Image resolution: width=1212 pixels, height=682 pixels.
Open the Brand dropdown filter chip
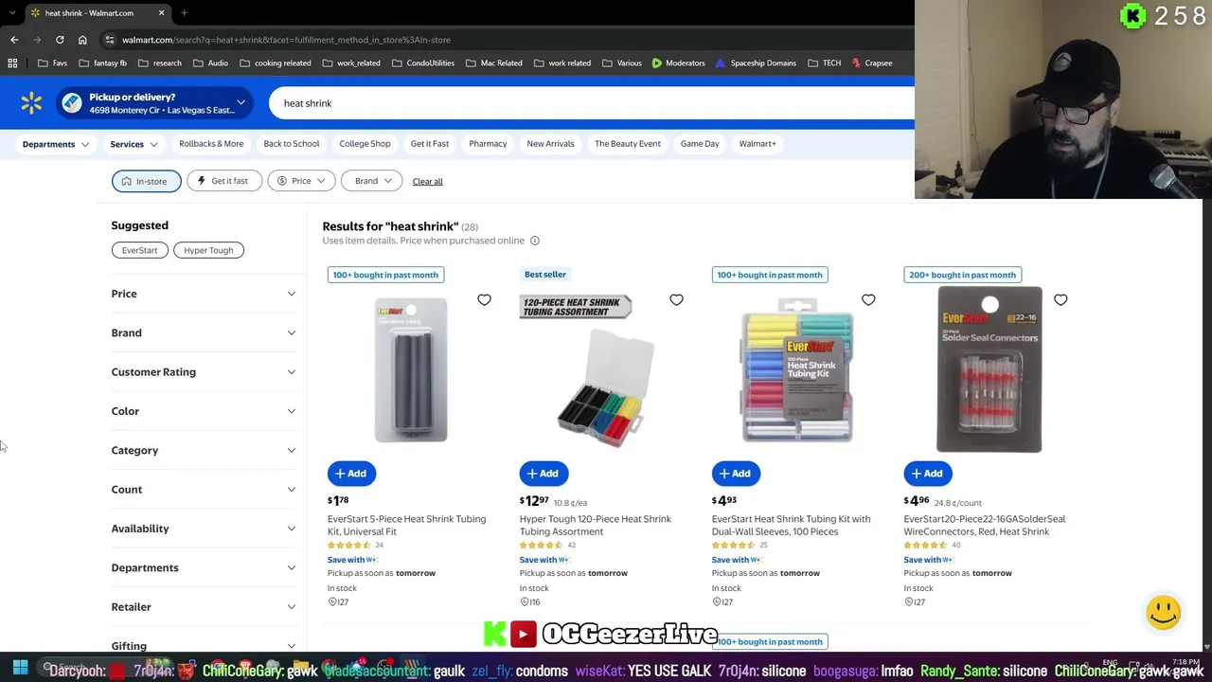point(371,181)
